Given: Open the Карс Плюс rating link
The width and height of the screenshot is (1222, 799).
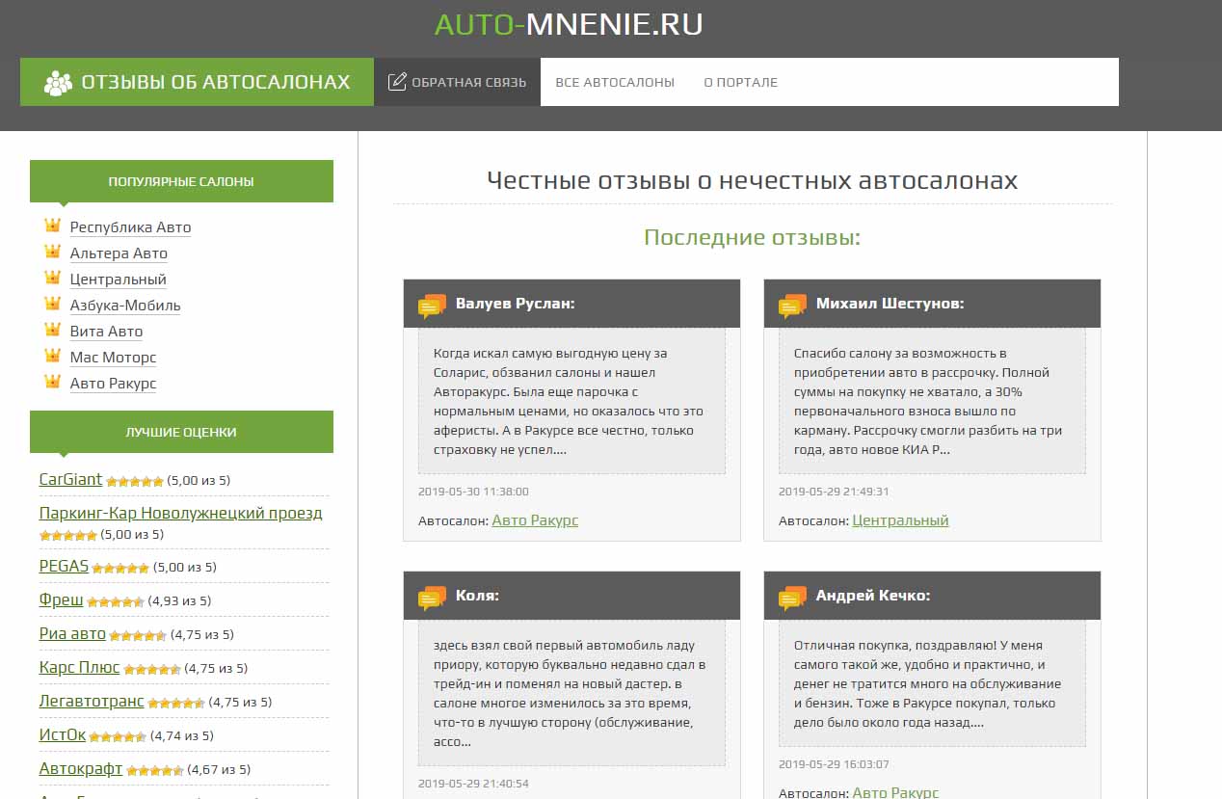Looking at the screenshot, I should click(x=79, y=667).
